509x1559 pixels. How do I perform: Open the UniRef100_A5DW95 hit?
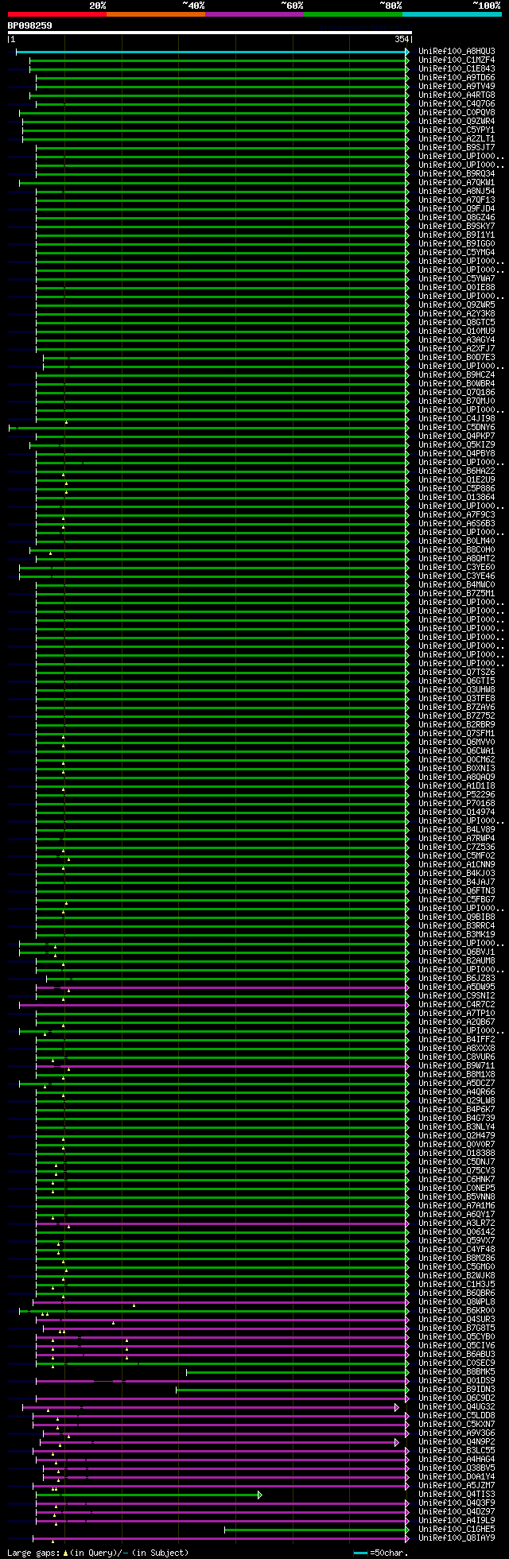point(457,987)
